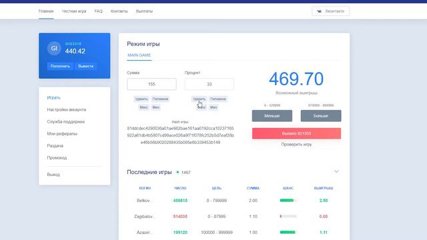Click the Меньше bet button
The image size is (427, 240).
click(272, 116)
